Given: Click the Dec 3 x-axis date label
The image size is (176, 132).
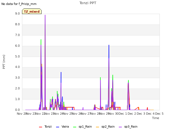Looking at the screenshot, I should pyautogui.click(x=141, y=114).
